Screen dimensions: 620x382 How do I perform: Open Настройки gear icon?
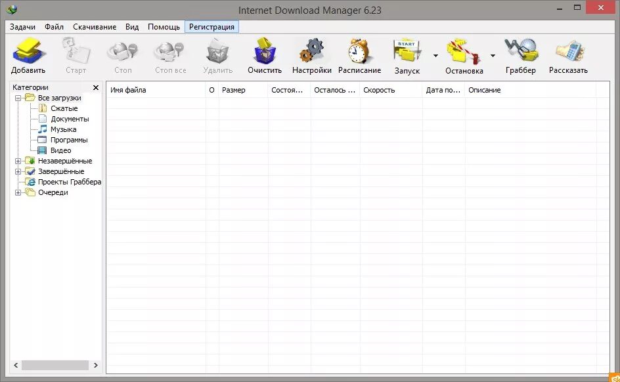click(311, 51)
